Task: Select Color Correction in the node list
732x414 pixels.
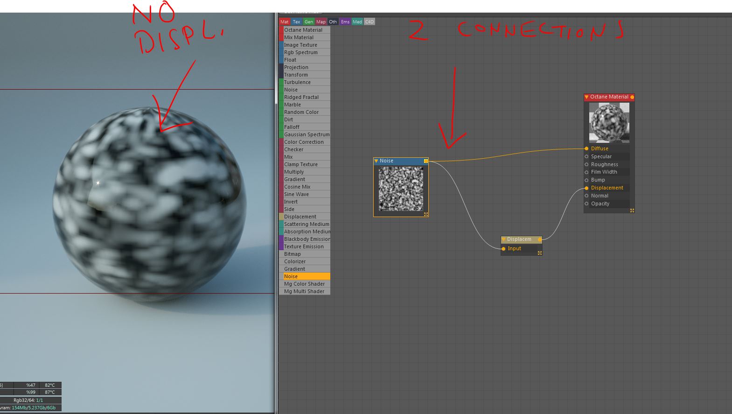Action: coord(305,142)
